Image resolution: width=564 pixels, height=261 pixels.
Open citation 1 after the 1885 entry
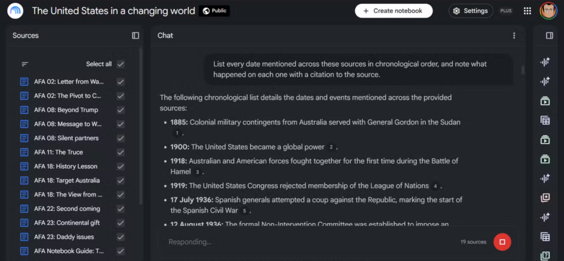[177, 133]
